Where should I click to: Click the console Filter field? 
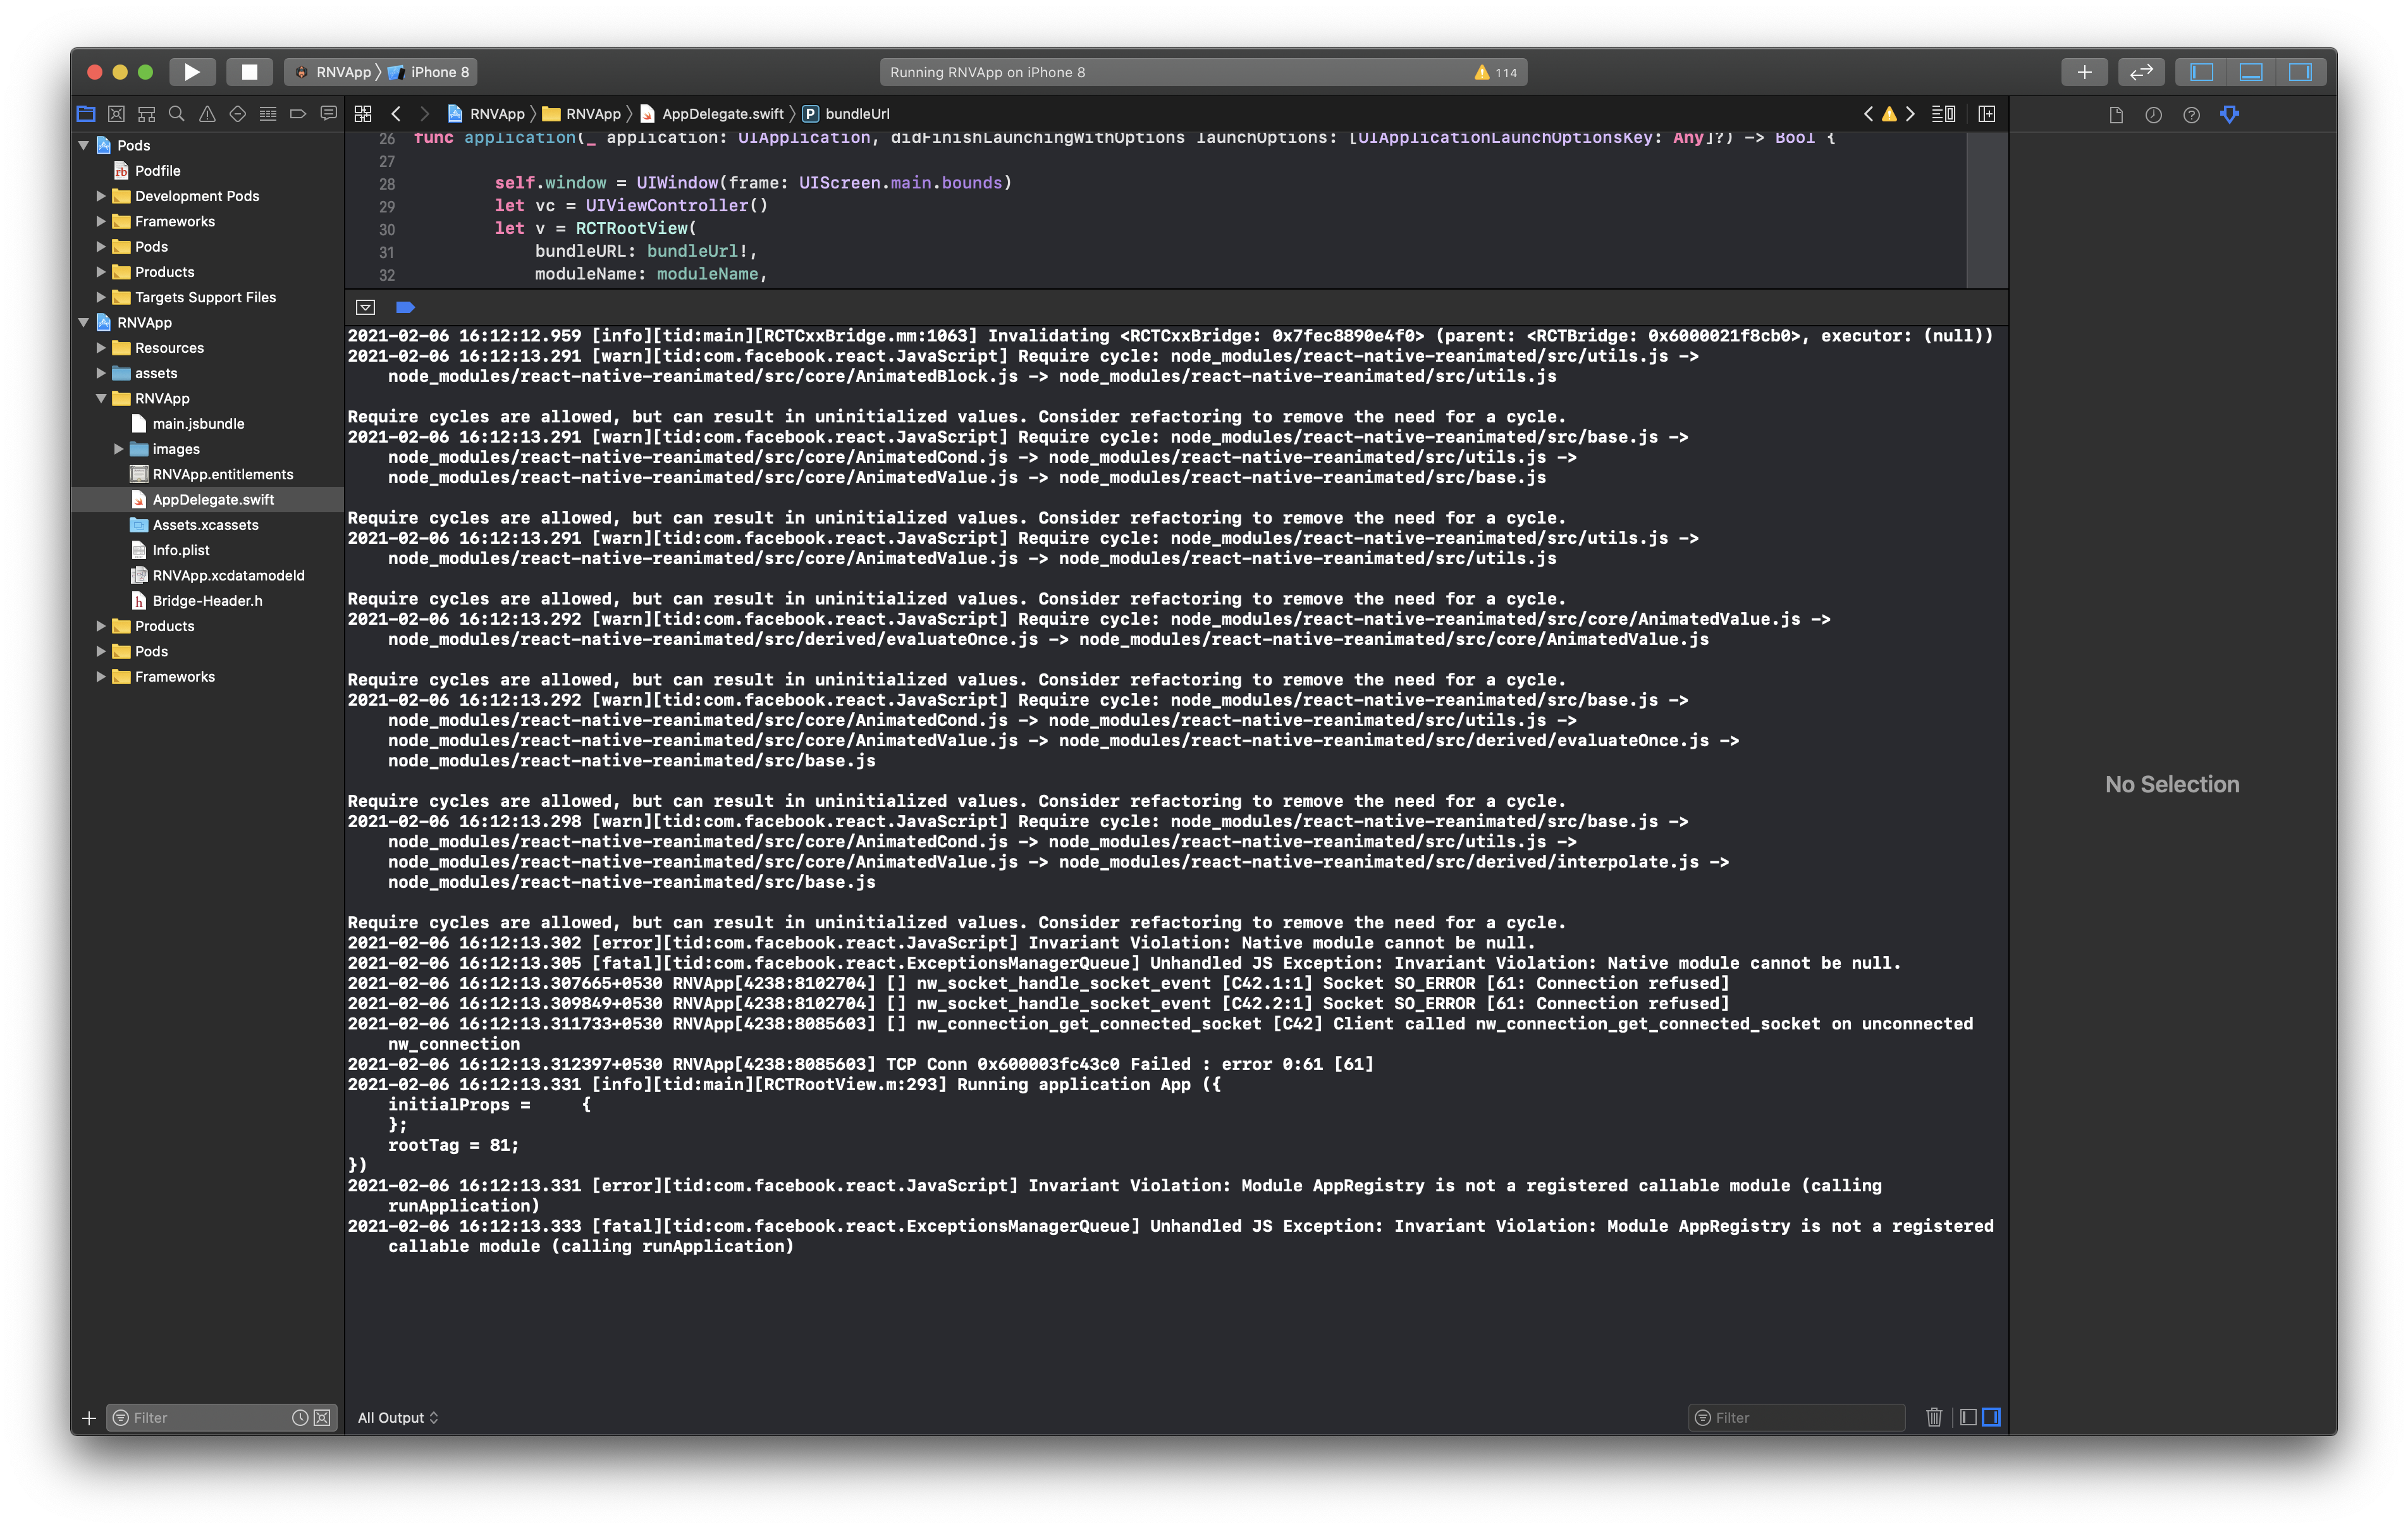[x=1797, y=1417]
